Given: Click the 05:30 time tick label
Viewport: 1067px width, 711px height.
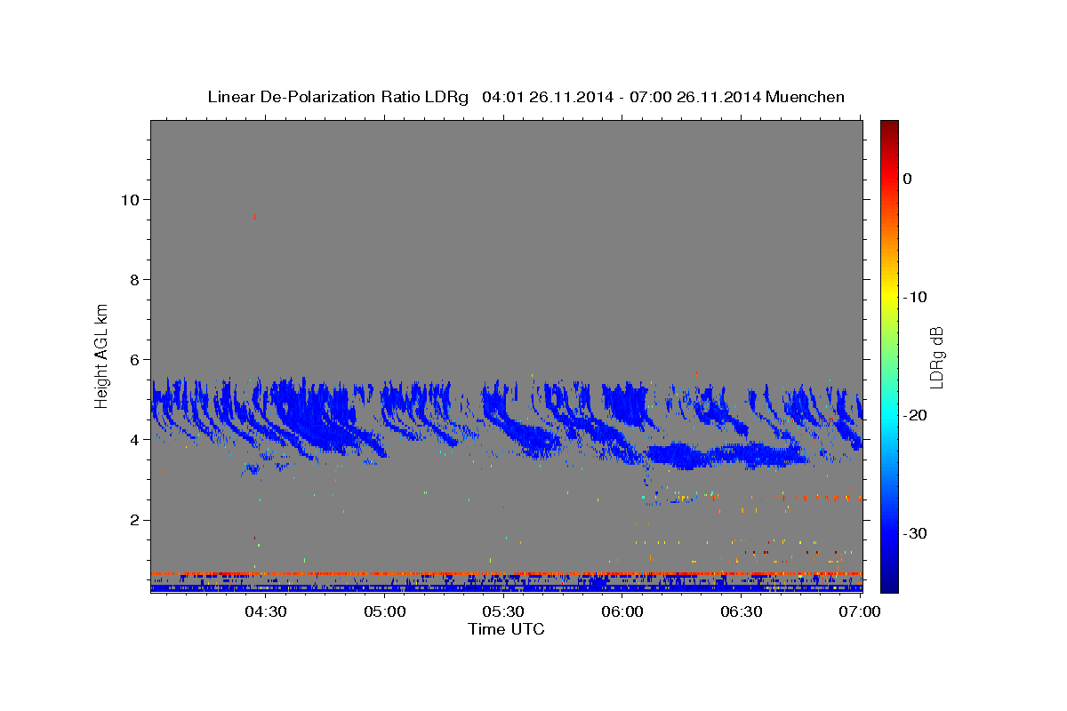Looking at the screenshot, I should (503, 611).
